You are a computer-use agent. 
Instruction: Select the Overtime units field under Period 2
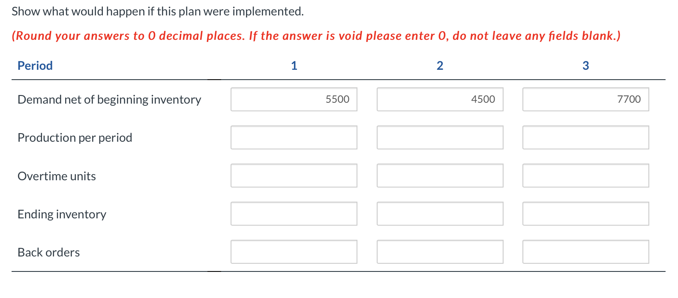click(440, 175)
